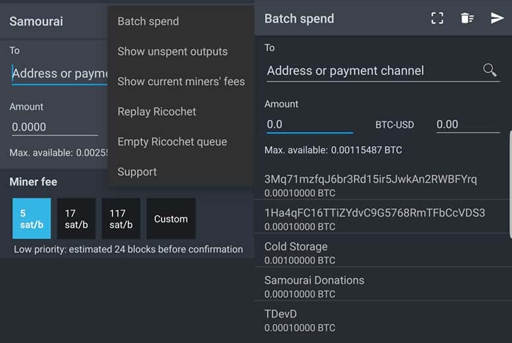Select Batch spend from the menu
Viewport: 512px width, 343px height.
coord(148,22)
